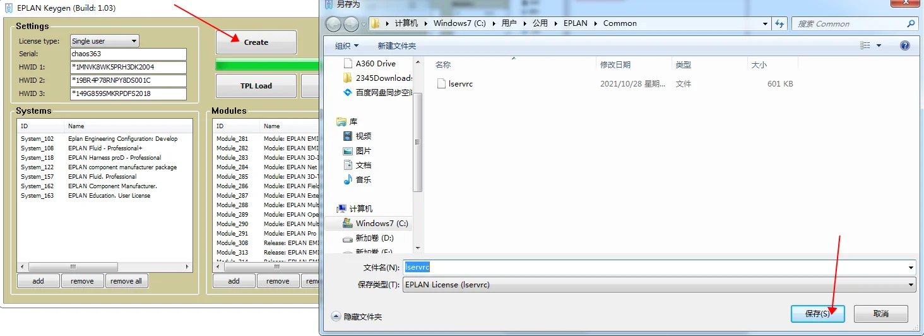Click the back navigation arrow in the save dialog
Image resolution: width=924 pixels, height=336 pixels.
[x=333, y=24]
